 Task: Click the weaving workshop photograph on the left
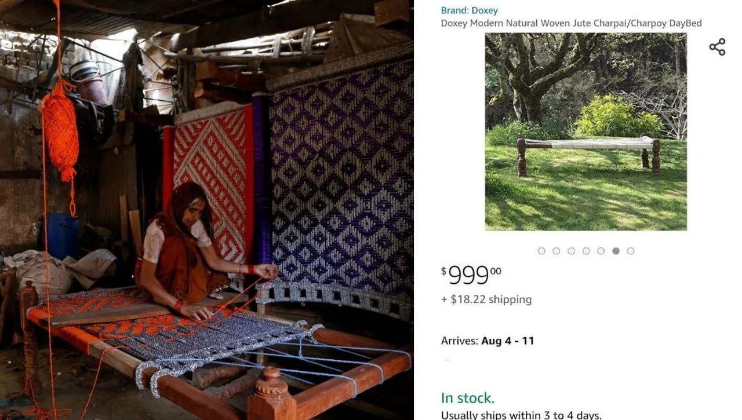206,209
